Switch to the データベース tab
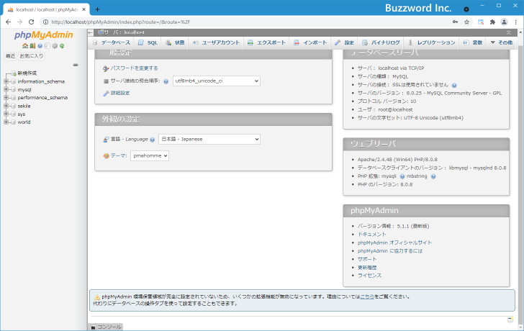 point(112,42)
